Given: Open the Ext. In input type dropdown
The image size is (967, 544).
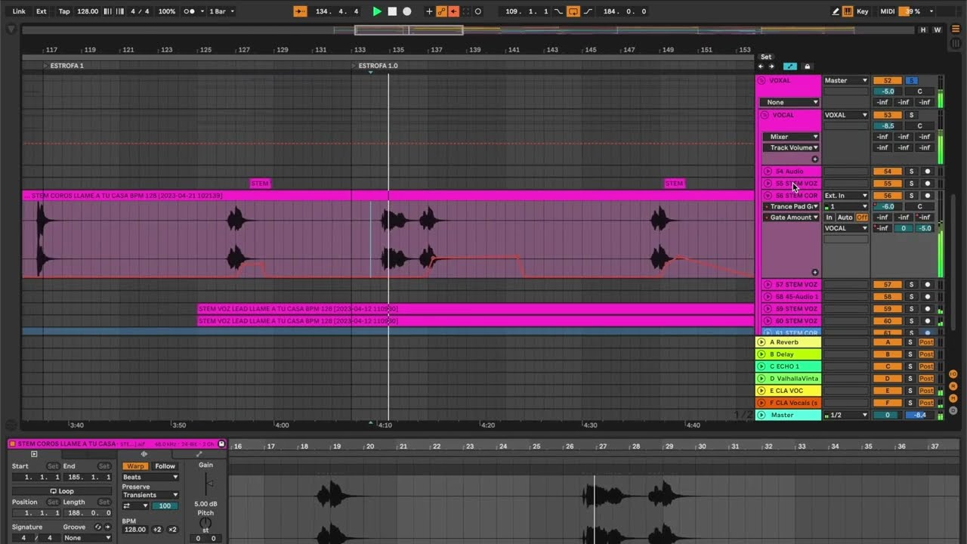Looking at the screenshot, I should point(846,196).
